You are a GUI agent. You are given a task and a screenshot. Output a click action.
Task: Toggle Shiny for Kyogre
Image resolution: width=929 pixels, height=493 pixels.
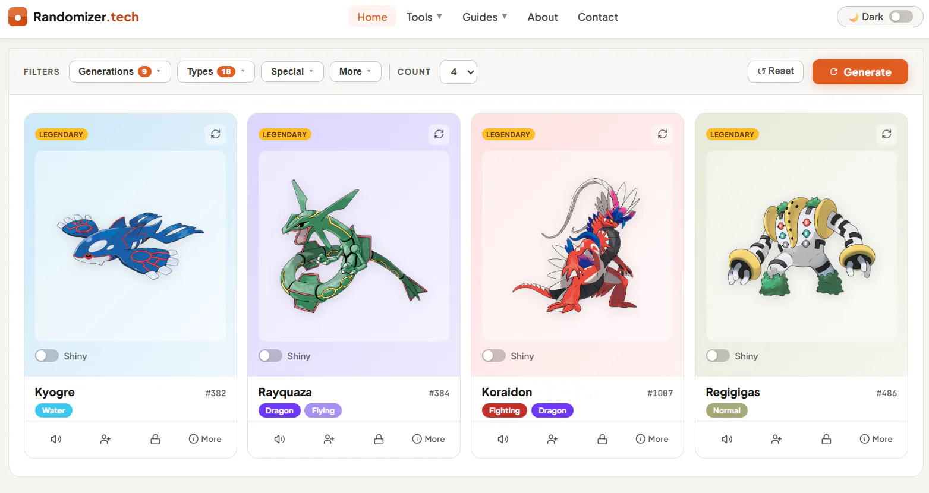pos(47,356)
